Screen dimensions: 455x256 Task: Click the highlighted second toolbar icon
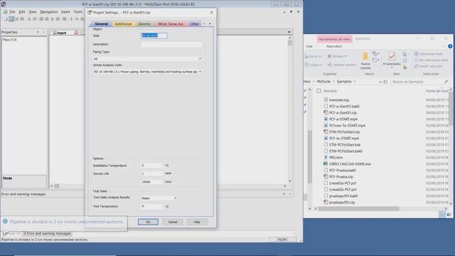click(11, 19)
